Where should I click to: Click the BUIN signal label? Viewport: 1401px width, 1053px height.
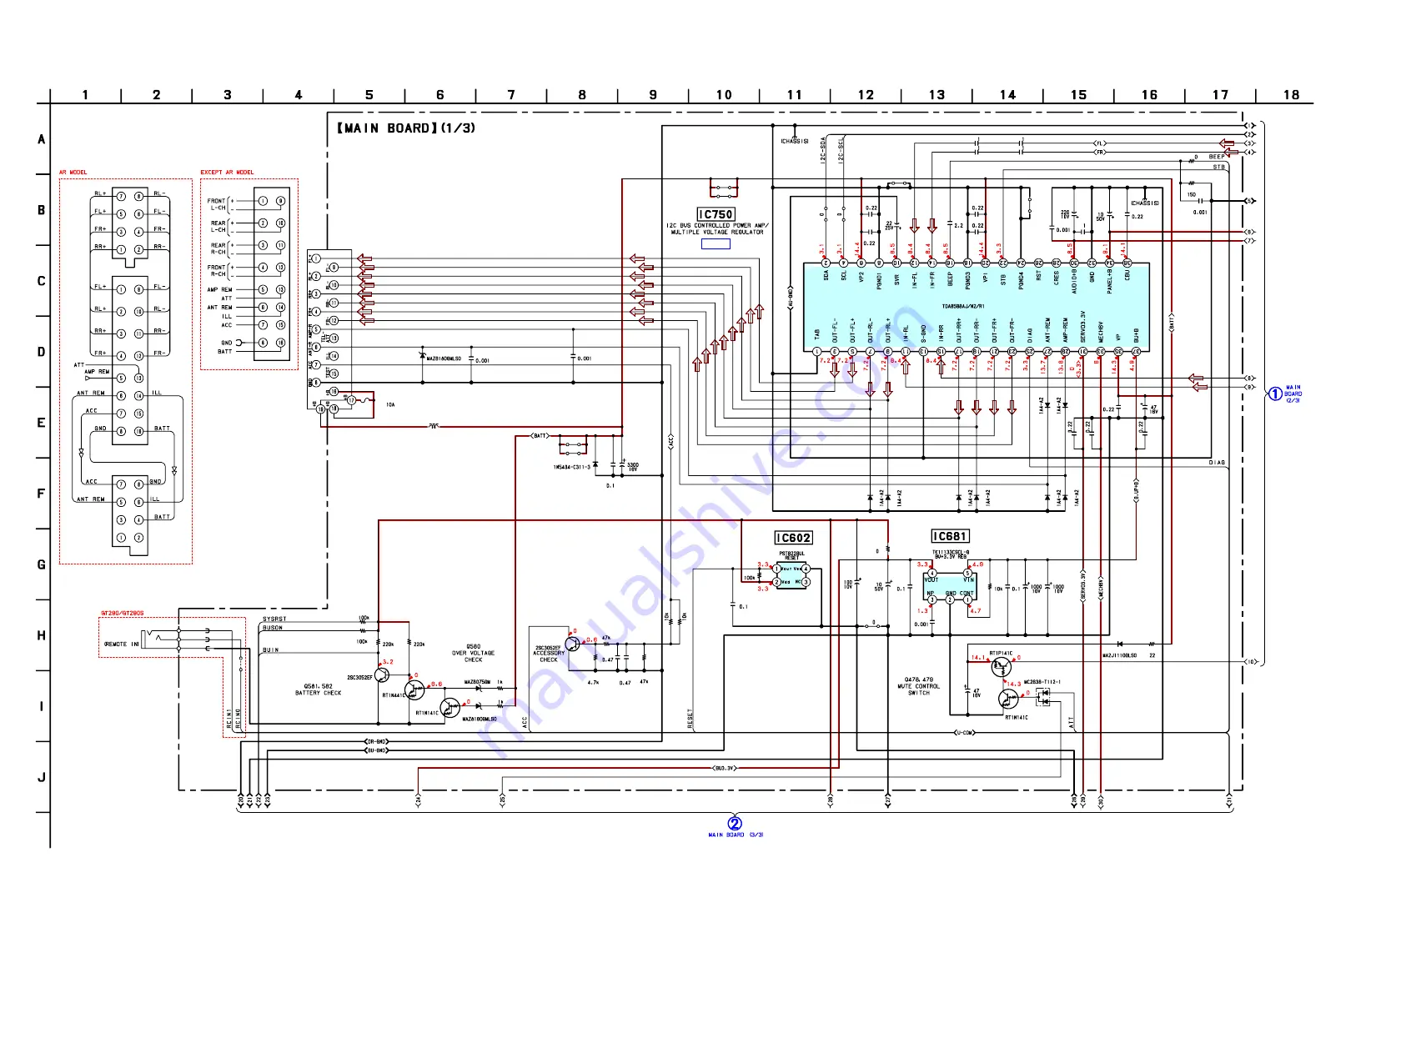271,649
